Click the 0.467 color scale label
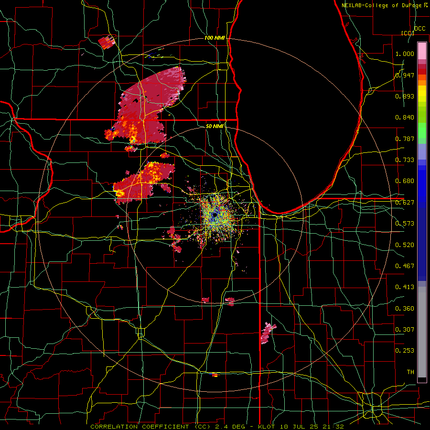430x430 pixels. (405, 266)
